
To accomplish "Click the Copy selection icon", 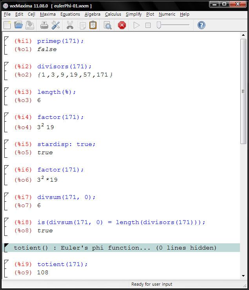I will (x=82, y=26).
